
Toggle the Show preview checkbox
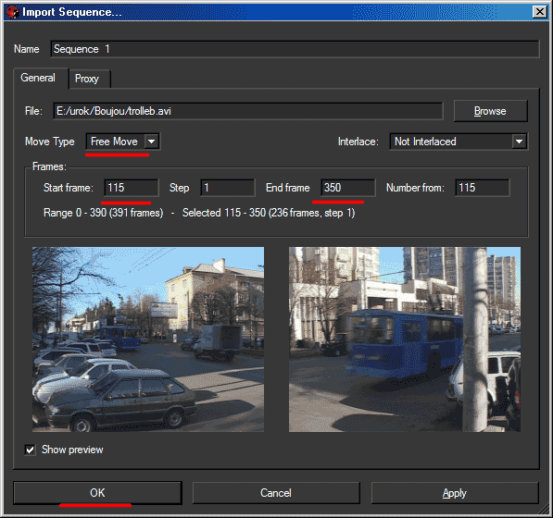(x=30, y=450)
